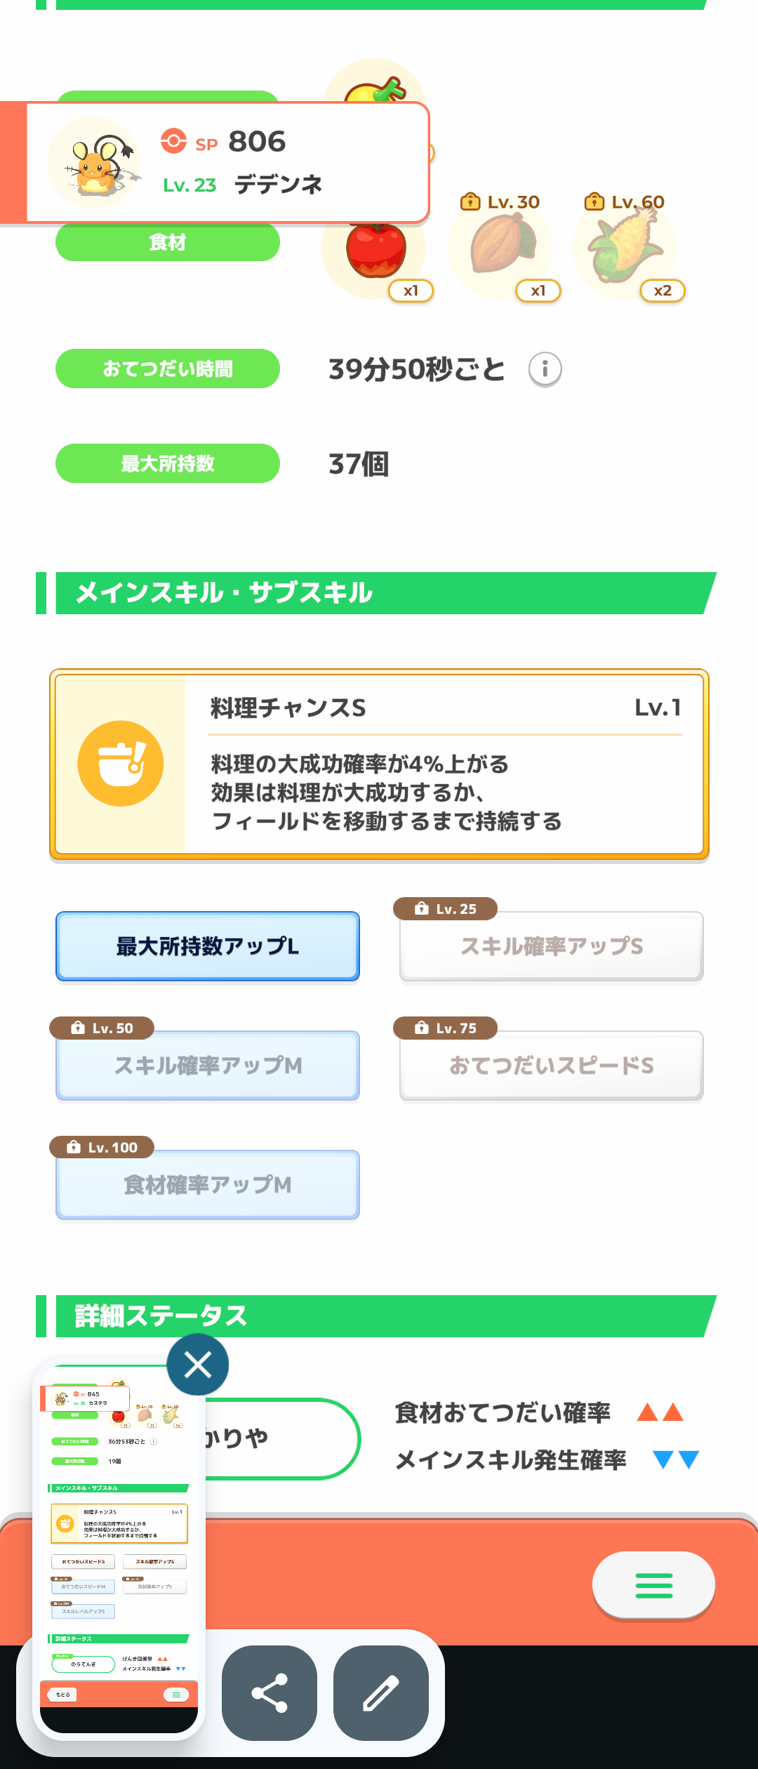The width and height of the screenshot is (758, 1769).
Task: Open the screenshot thumbnail preview
Action: click(119, 1544)
